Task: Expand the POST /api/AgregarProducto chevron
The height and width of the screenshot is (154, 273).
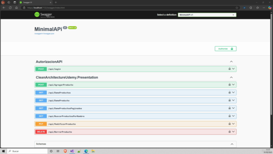Action: click(233, 85)
